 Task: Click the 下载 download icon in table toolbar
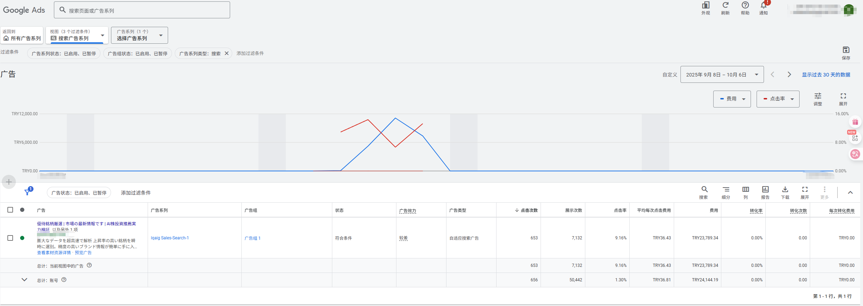785,190
